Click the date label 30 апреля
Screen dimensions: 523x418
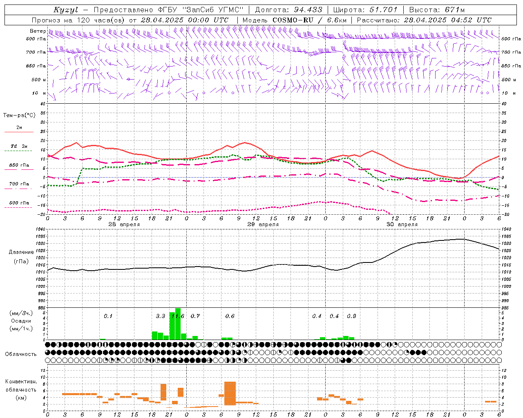click(402, 225)
